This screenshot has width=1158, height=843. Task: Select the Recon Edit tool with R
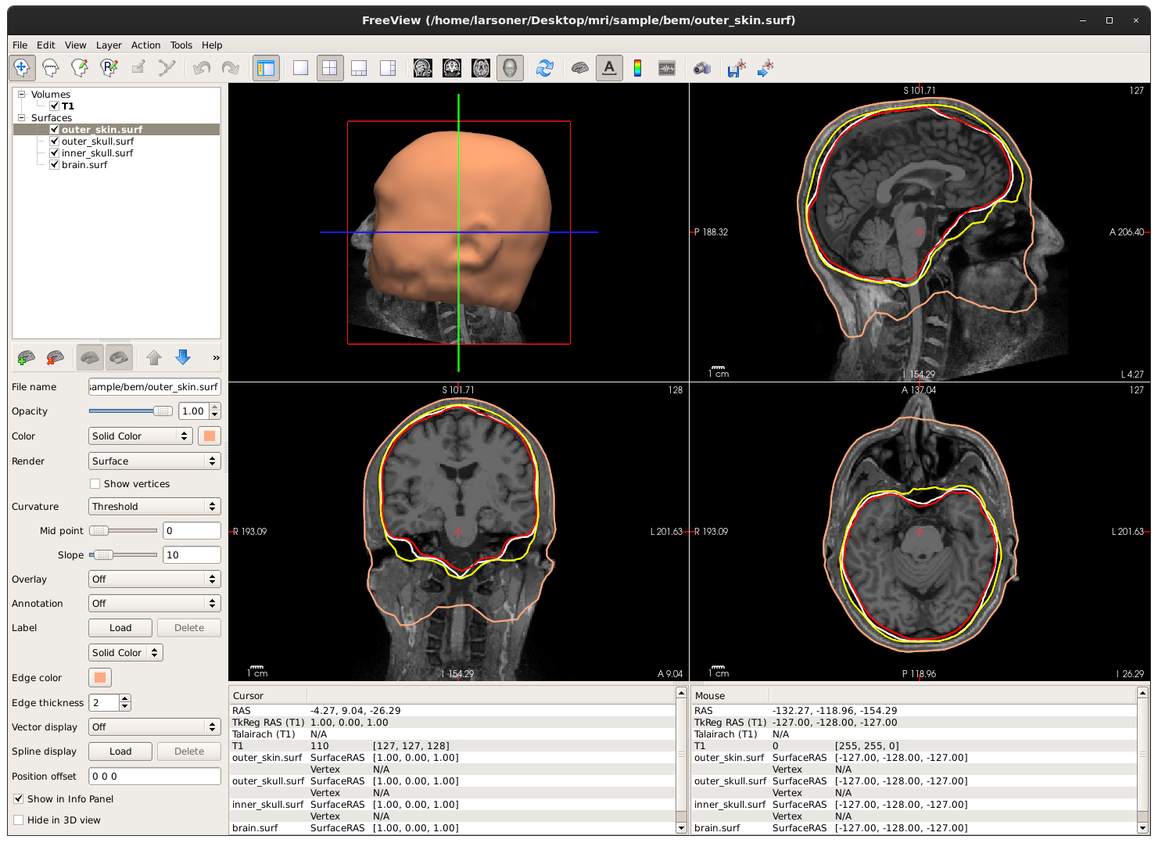[109, 68]
